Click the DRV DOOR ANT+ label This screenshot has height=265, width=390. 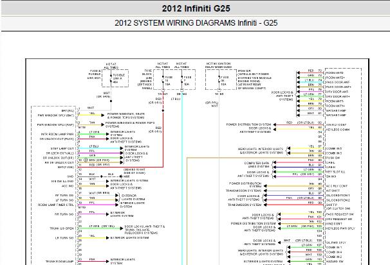(x=338, y=96)
